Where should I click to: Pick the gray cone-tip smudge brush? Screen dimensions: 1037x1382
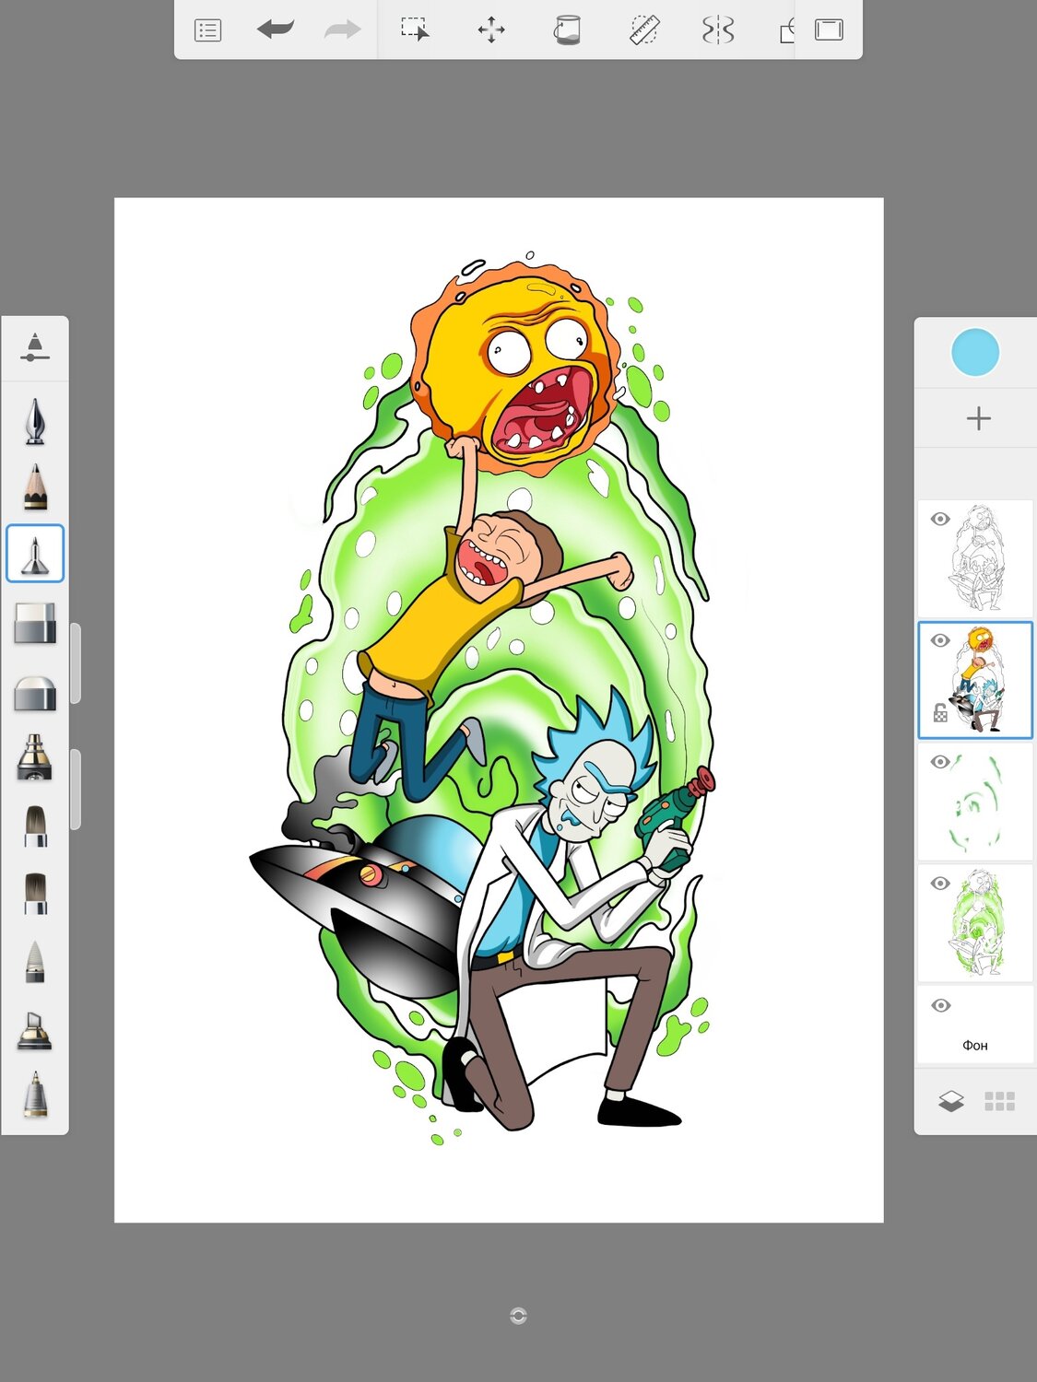(35, 961)
